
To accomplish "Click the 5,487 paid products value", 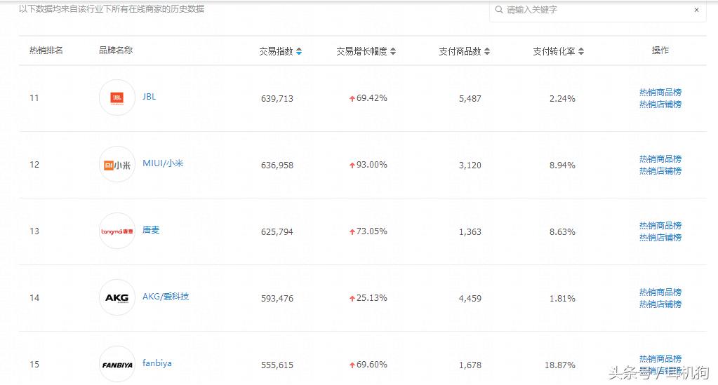I will pyautogui.click(x=470, y=98).
